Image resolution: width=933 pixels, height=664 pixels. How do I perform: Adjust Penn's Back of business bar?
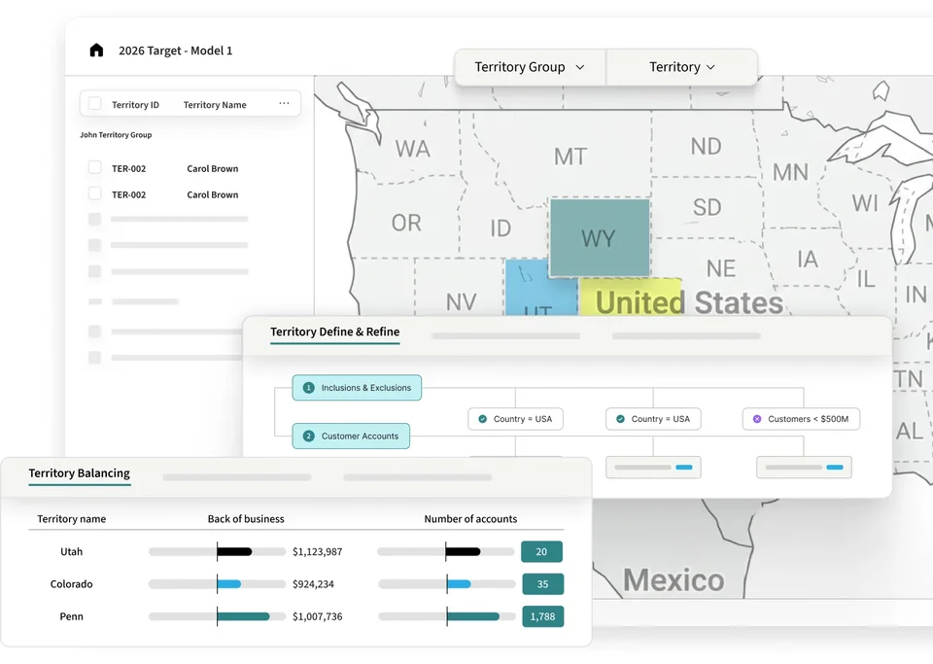pyautogui.click(x=217, y=616)
